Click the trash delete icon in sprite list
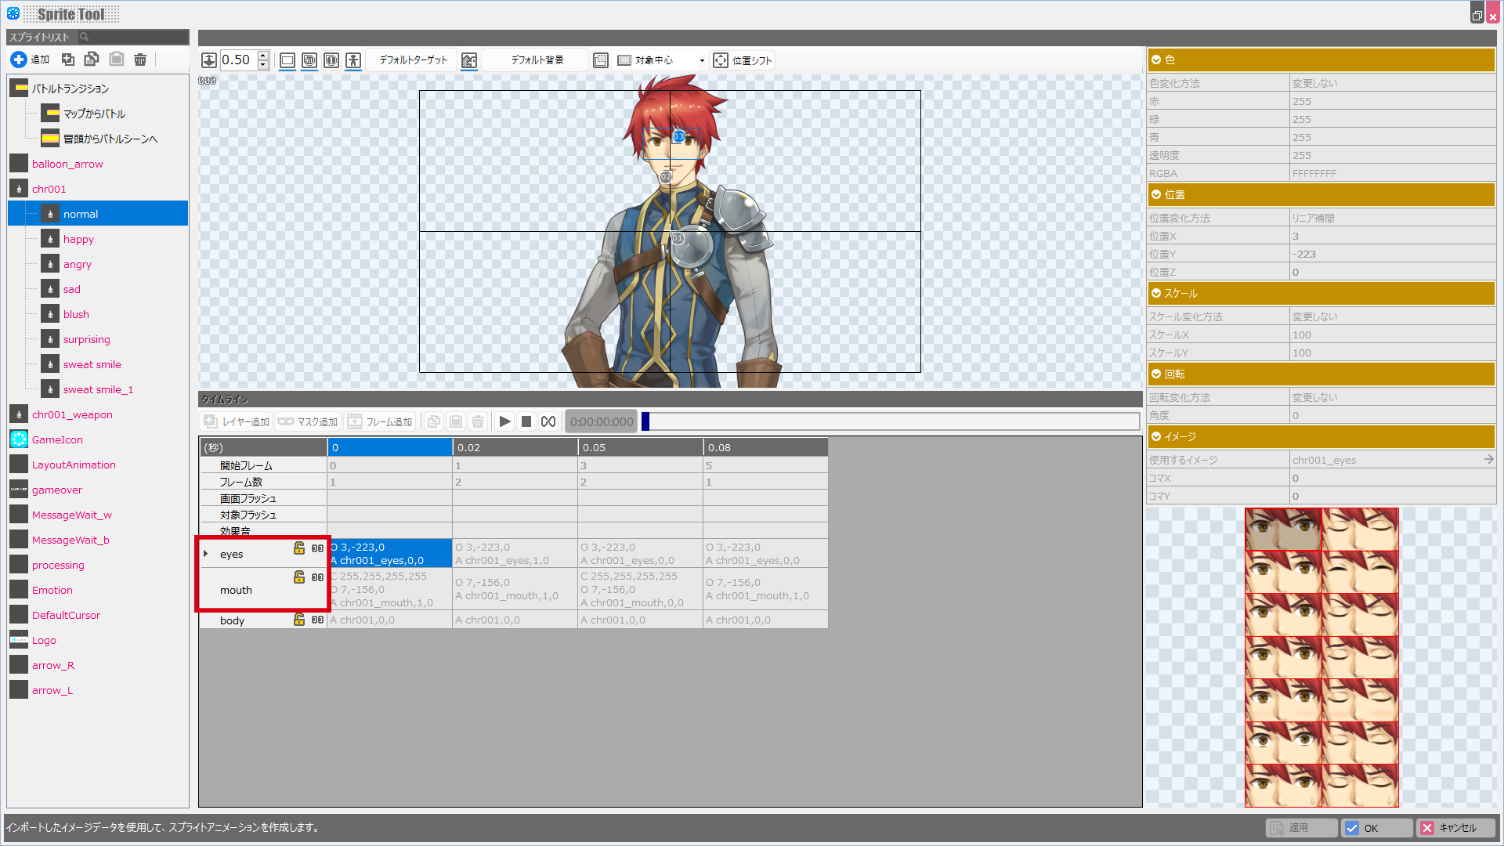 [x=140, y=60]
